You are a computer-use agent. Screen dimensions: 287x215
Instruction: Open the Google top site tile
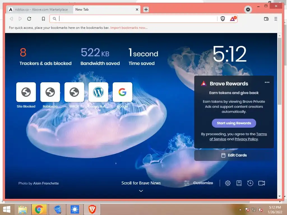[x=122, y=92]
